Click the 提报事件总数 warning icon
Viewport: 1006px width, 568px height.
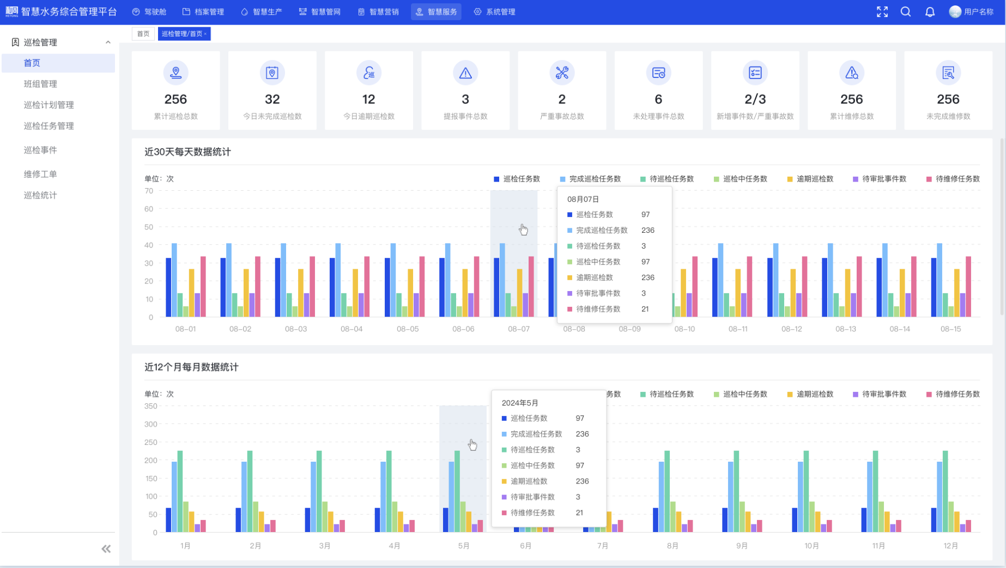coord(465,72)
